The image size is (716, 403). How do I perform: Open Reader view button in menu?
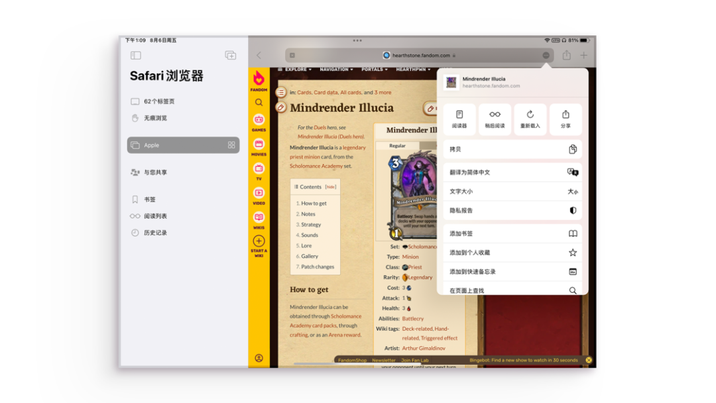click(x=459, y=119)
